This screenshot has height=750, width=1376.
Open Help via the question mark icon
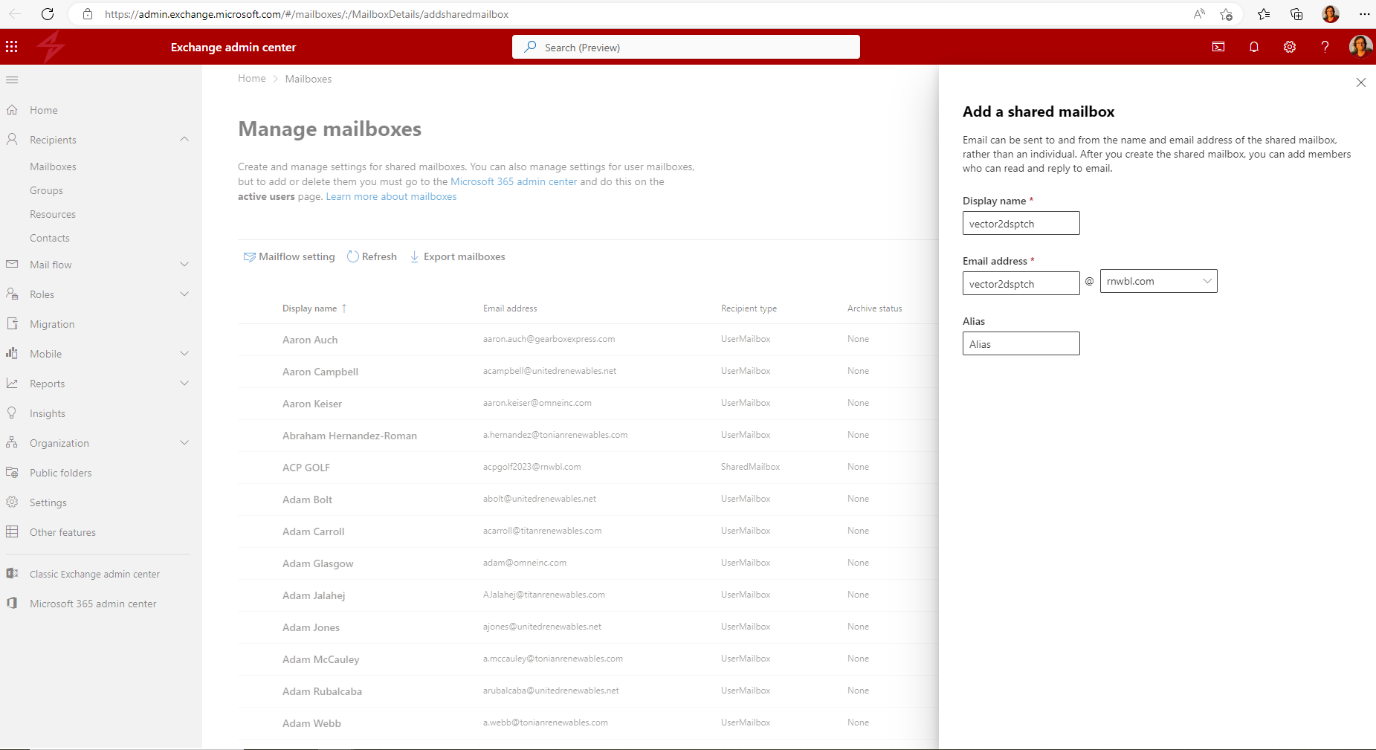[1325, 46]
